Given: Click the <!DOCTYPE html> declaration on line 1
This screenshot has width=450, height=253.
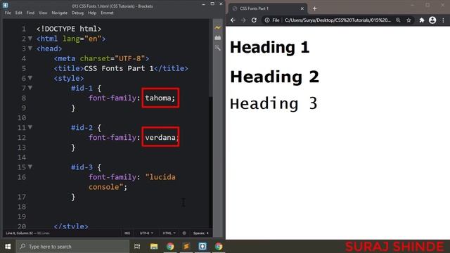Looking at the screenshot, I should pyautogui.click(x=69, y=29).
